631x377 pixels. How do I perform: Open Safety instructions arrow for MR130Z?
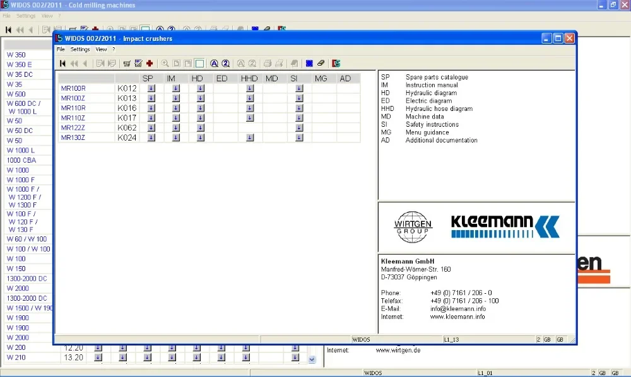[299, 137]
